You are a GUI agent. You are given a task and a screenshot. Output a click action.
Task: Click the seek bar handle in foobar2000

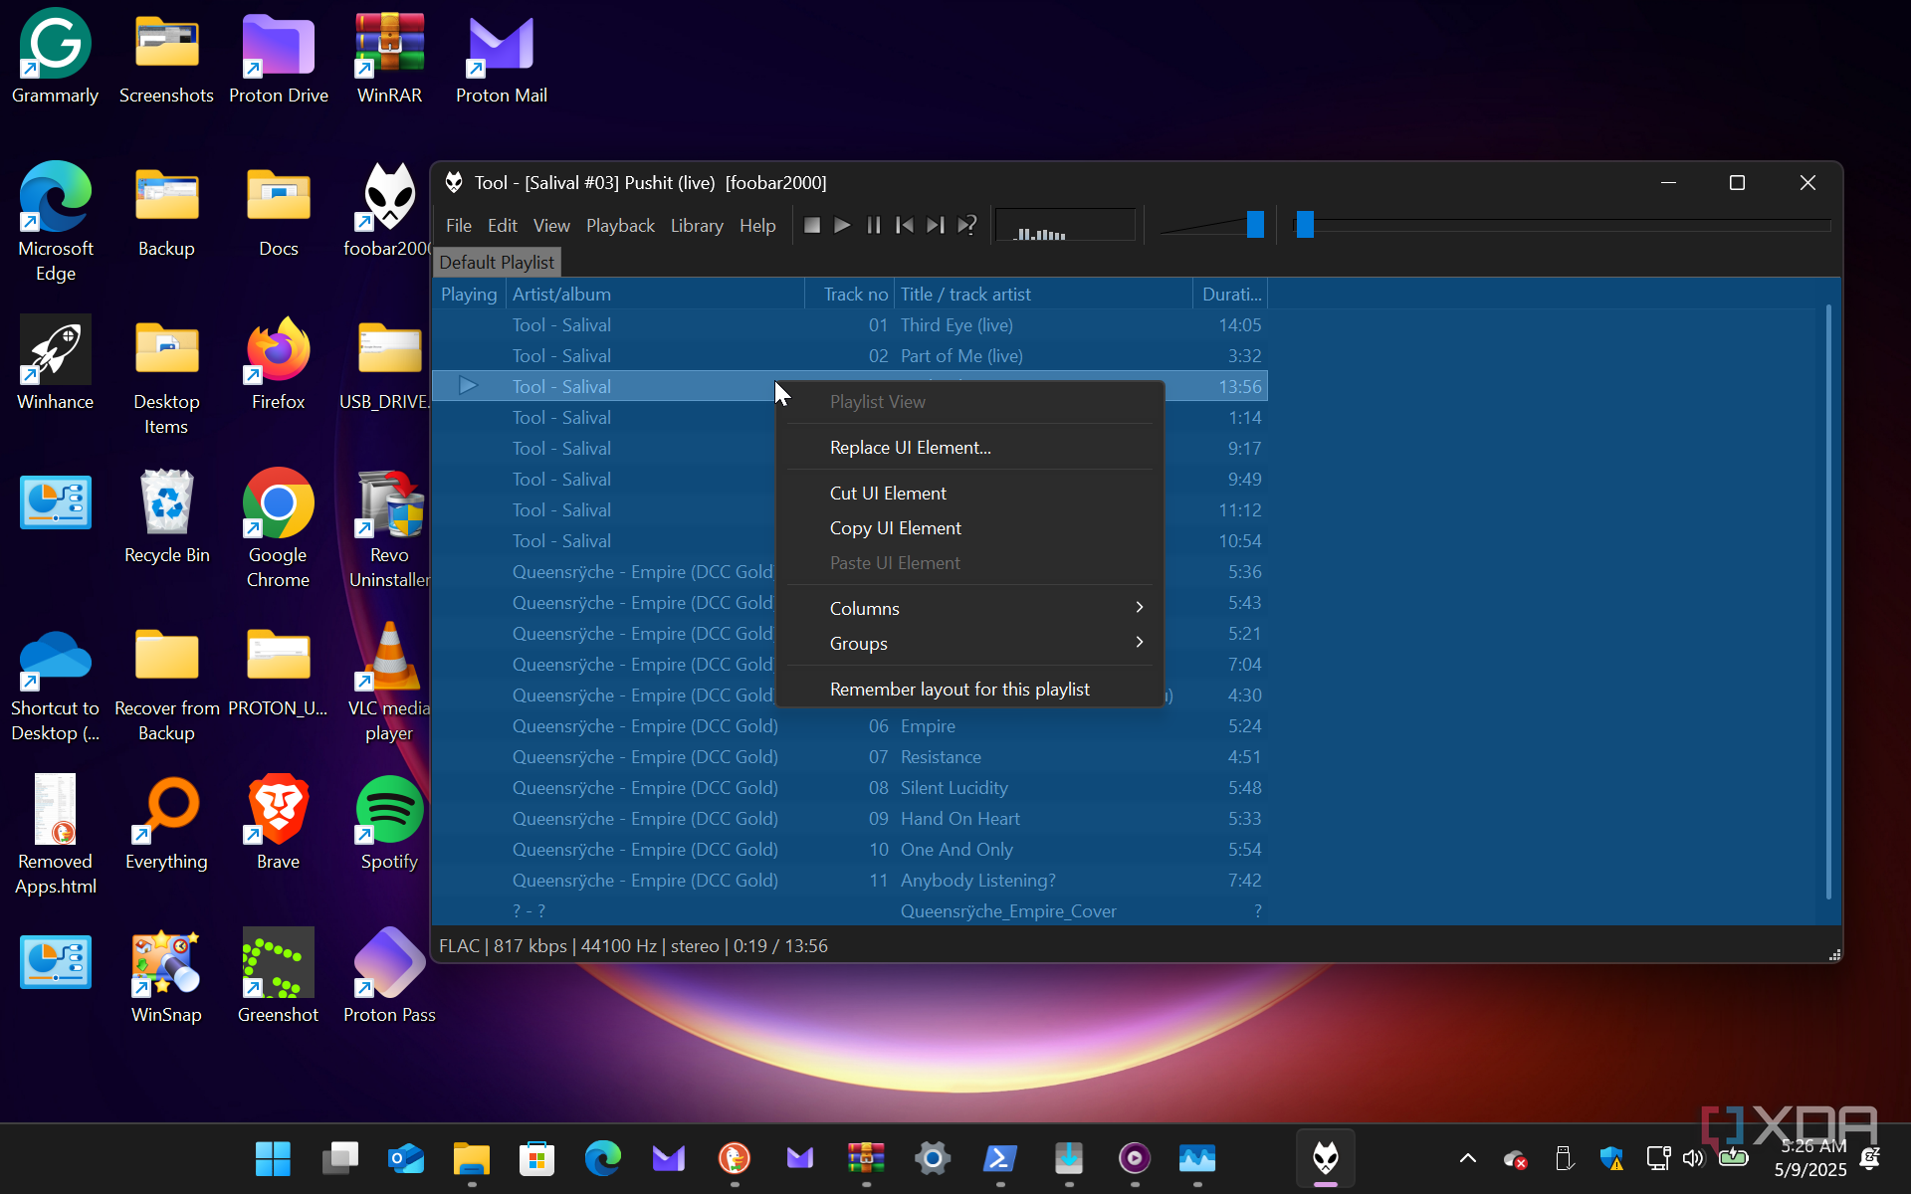[x=1305, y=225]
